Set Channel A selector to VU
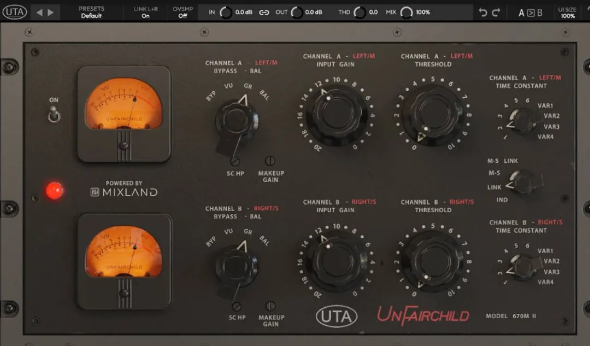Screen dimensions: 590x346 [x=228, y=86]
